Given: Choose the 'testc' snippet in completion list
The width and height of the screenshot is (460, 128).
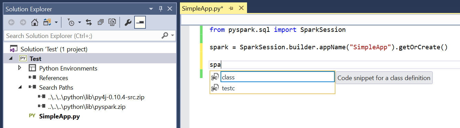Looking at the screenshot, I should tap(272, 88).
